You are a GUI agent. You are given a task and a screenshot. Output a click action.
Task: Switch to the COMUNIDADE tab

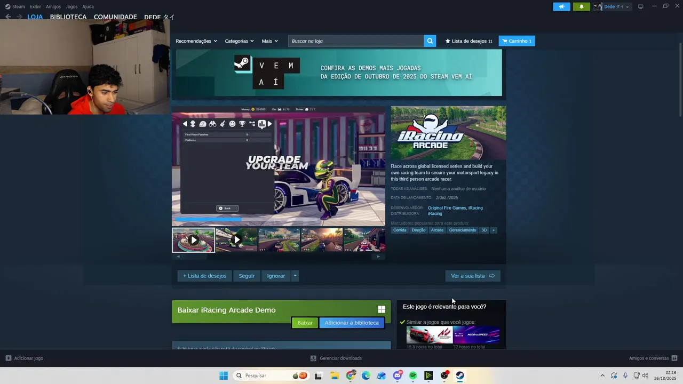(115, 17)
